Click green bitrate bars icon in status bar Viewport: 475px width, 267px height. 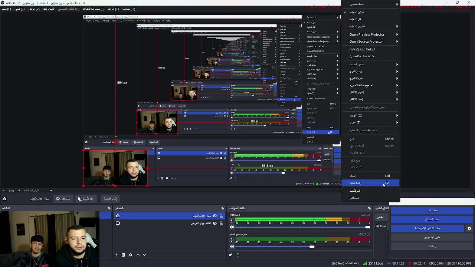click(365, 264)
